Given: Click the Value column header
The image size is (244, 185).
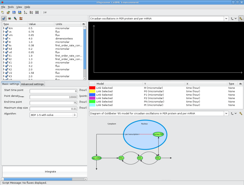Looking at the screenshot, I should (41, 24).
